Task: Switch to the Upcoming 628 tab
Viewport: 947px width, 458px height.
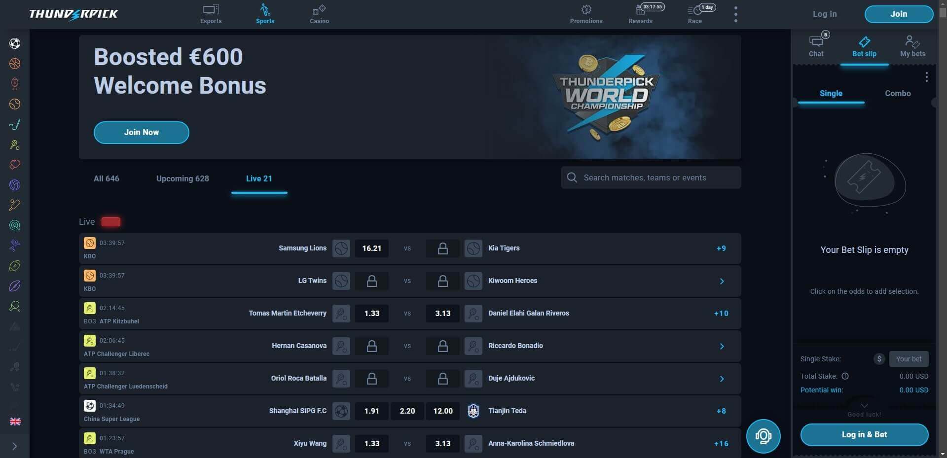Action: [182, 178]
